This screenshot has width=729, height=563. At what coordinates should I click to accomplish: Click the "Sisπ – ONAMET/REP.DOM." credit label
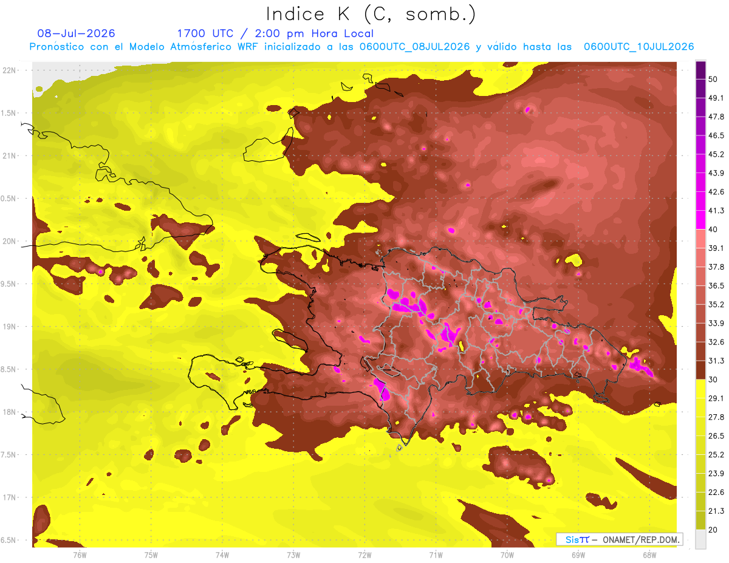pyautogui.click(x=620, y=539)
